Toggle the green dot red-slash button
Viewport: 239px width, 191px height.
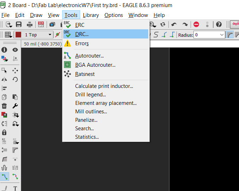click(58, 35)
